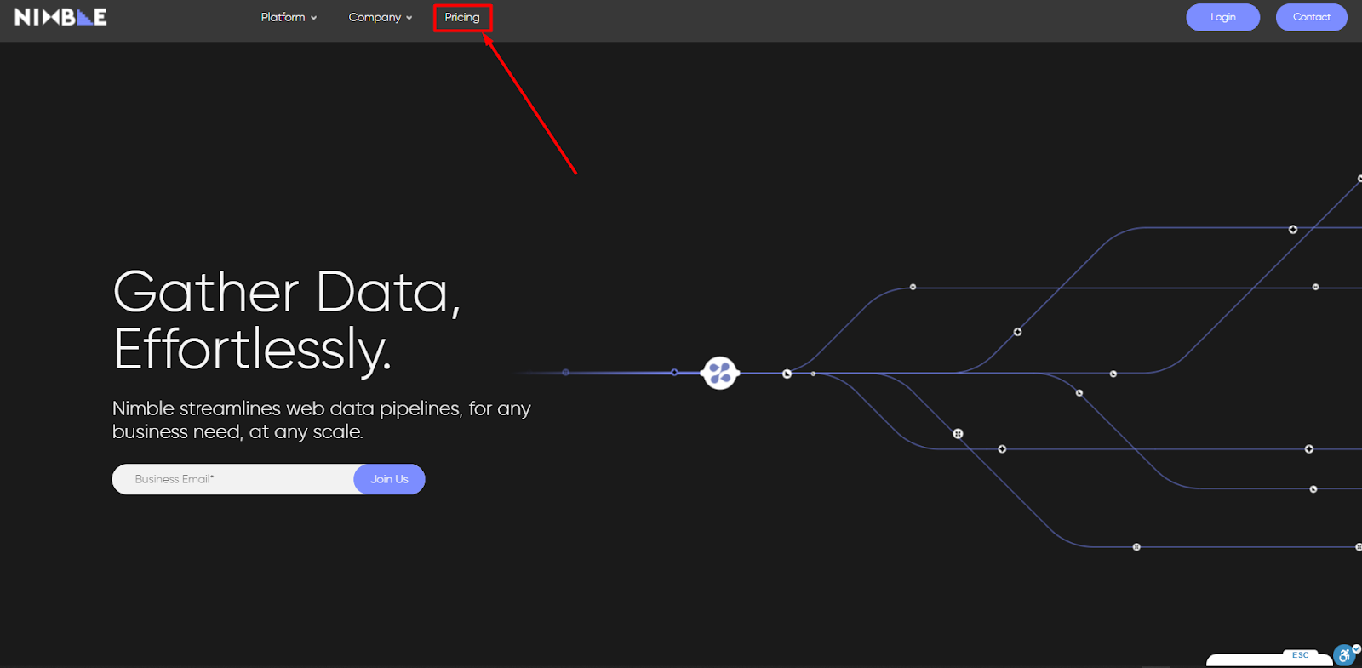Open the accessibility wheelchair widget
This screenshot has height=668, width=1362.
[1344, 656]
